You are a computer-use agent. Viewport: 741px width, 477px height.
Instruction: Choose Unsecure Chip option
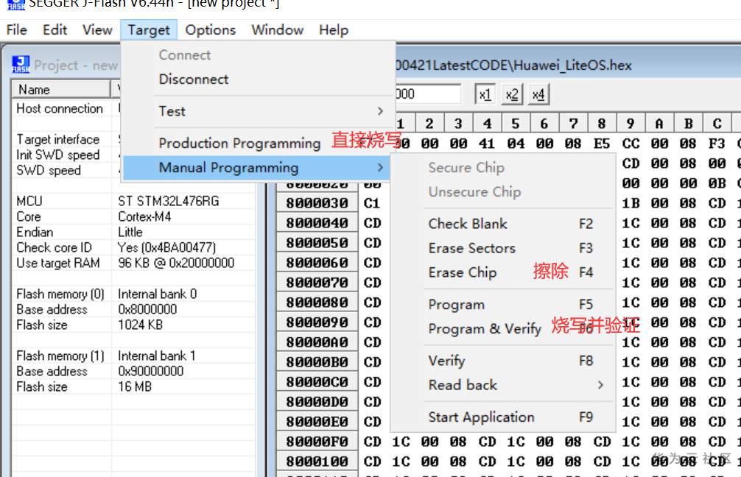click(503, 191)
